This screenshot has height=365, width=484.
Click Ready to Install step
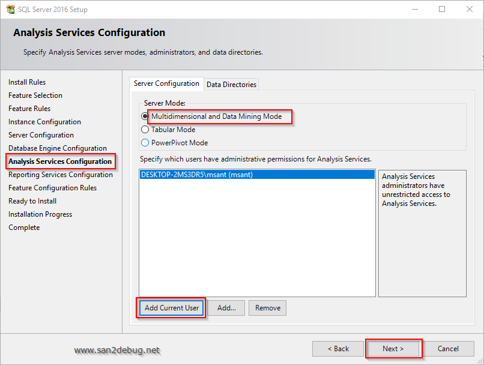tap(32, 201)
